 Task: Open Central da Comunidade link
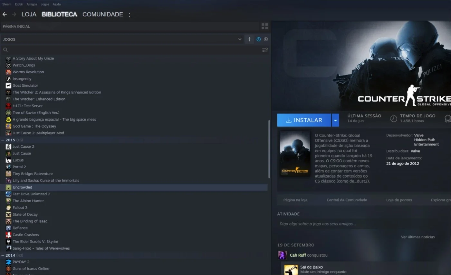[x=347, y=200]
